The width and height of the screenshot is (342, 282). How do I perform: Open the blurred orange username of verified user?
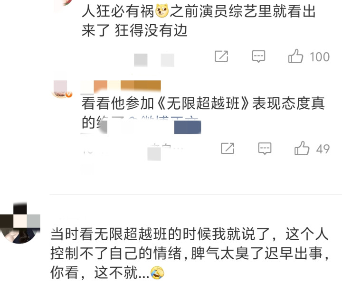click(x=121, y=86)
